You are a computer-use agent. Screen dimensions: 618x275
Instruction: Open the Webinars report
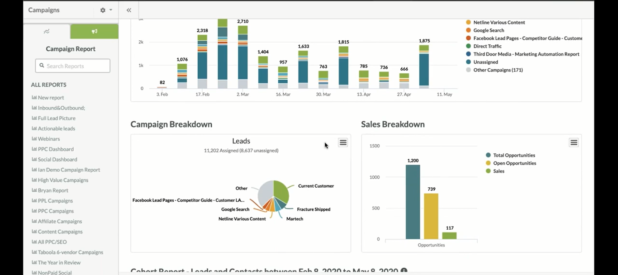pyautogui.click(x=49, y=139)
